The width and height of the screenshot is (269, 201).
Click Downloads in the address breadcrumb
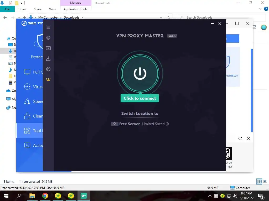point(71,18)
